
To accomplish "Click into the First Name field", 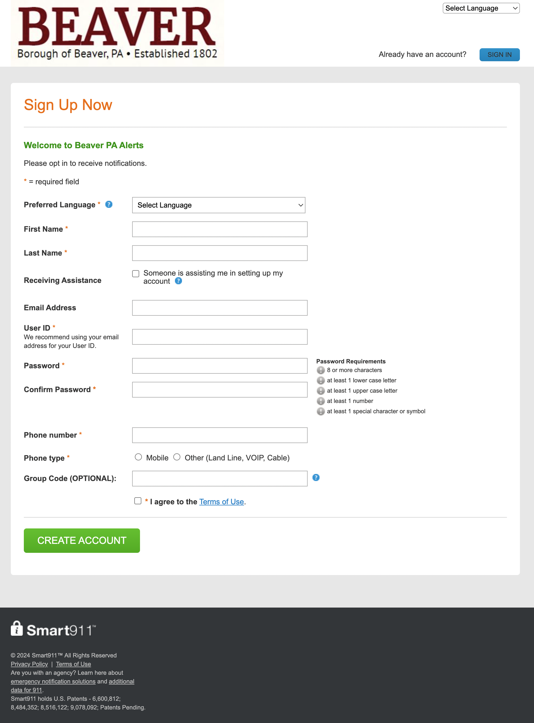I will (220, 229).
